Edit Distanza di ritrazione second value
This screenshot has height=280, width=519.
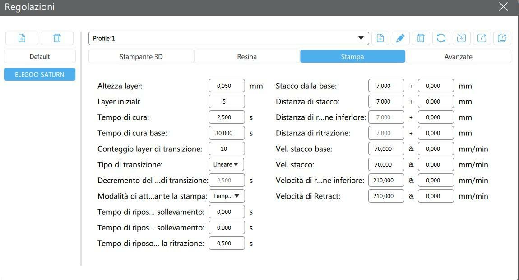pos(436,133)
